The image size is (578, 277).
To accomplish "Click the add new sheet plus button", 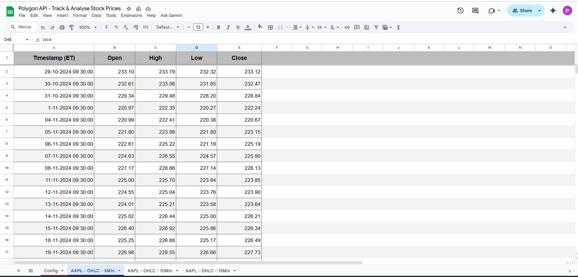I will [x=19, y=271].
